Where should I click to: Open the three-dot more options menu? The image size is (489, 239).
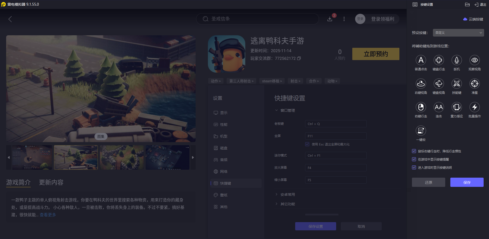pyautogui.click(x=344, y=19)
